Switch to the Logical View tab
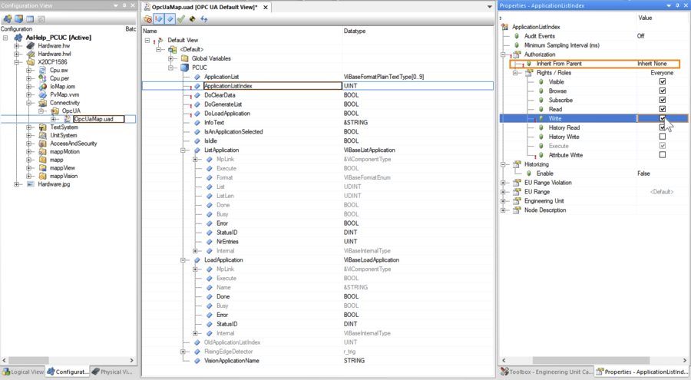 [x=23, y=372]
